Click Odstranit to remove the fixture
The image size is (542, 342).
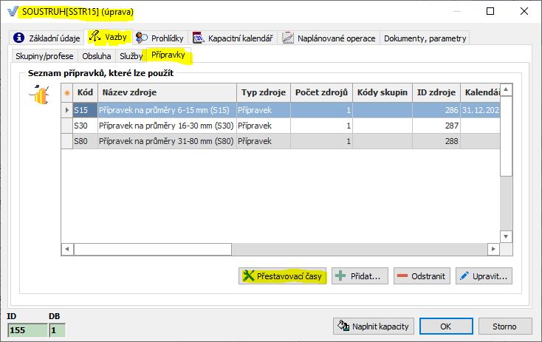tap(422, 276)
